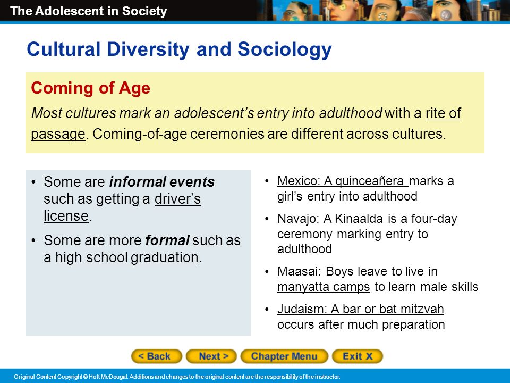The height and width of the screenshot is (383, 510).
Task: Click the underlined word 'license'
Action: (66, 216)
